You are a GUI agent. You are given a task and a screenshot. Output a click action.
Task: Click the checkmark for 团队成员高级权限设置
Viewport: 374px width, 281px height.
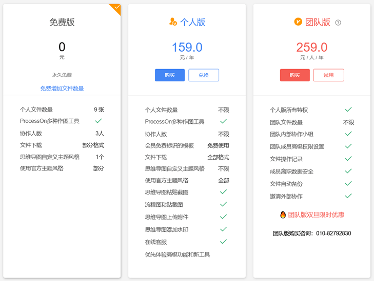tap(348, 146)
